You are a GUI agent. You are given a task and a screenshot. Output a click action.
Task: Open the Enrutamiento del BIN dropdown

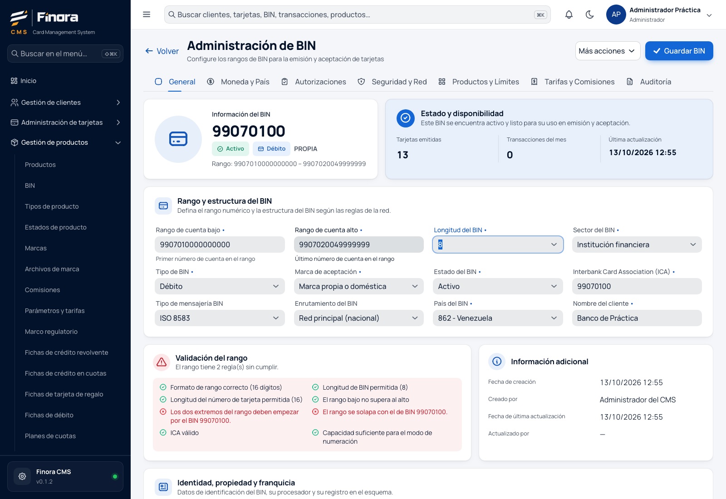click(x=359, y=318)
